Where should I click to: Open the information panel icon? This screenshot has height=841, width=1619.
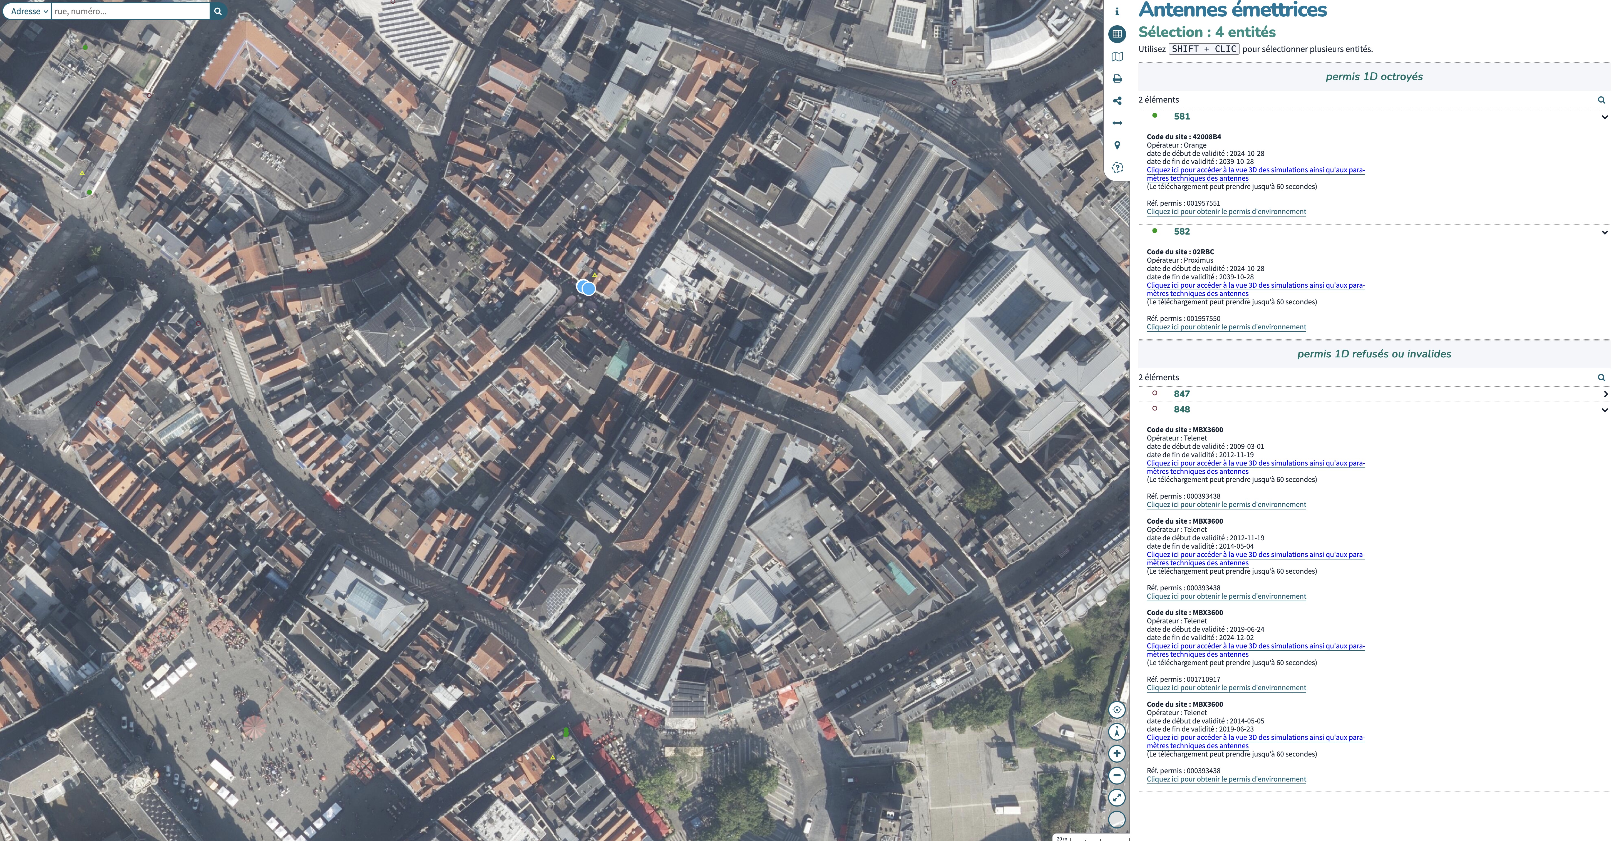click(x=1117, y=11)
